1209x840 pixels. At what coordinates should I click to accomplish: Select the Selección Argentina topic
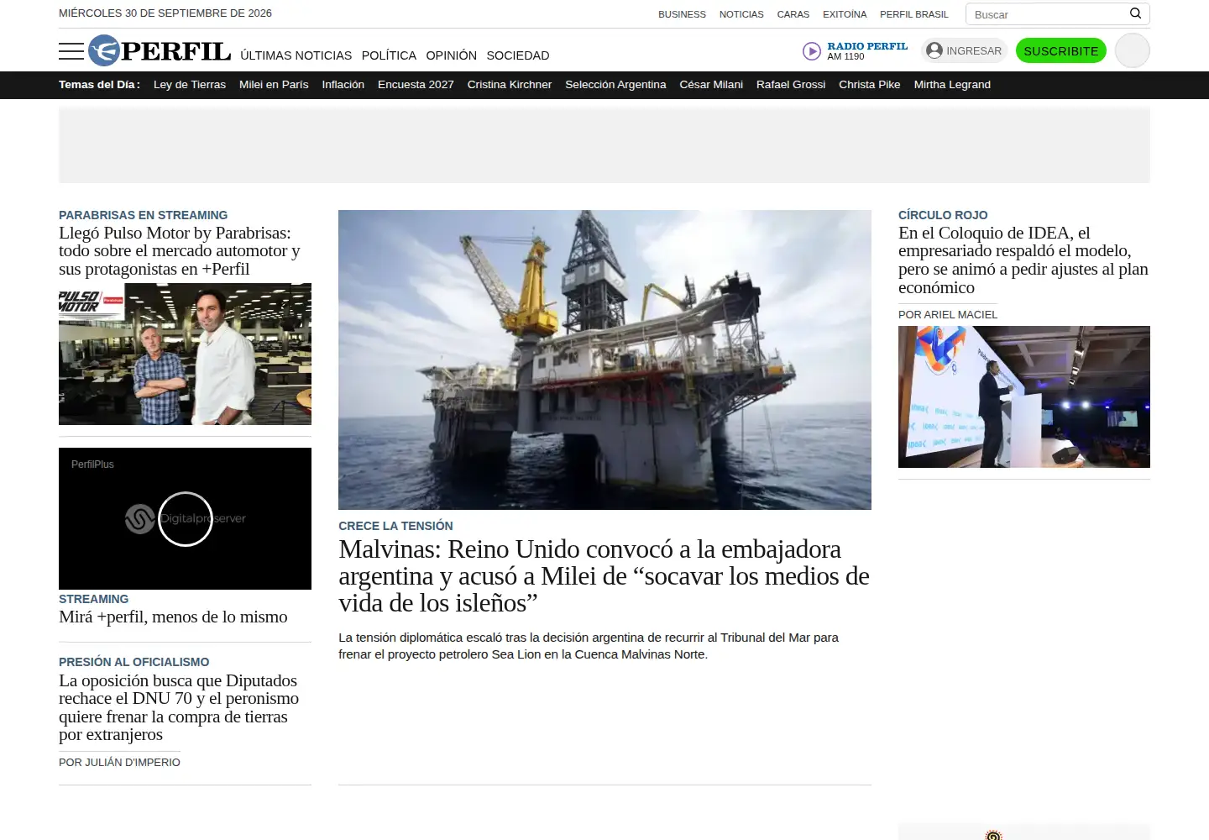tap(615, 85)
